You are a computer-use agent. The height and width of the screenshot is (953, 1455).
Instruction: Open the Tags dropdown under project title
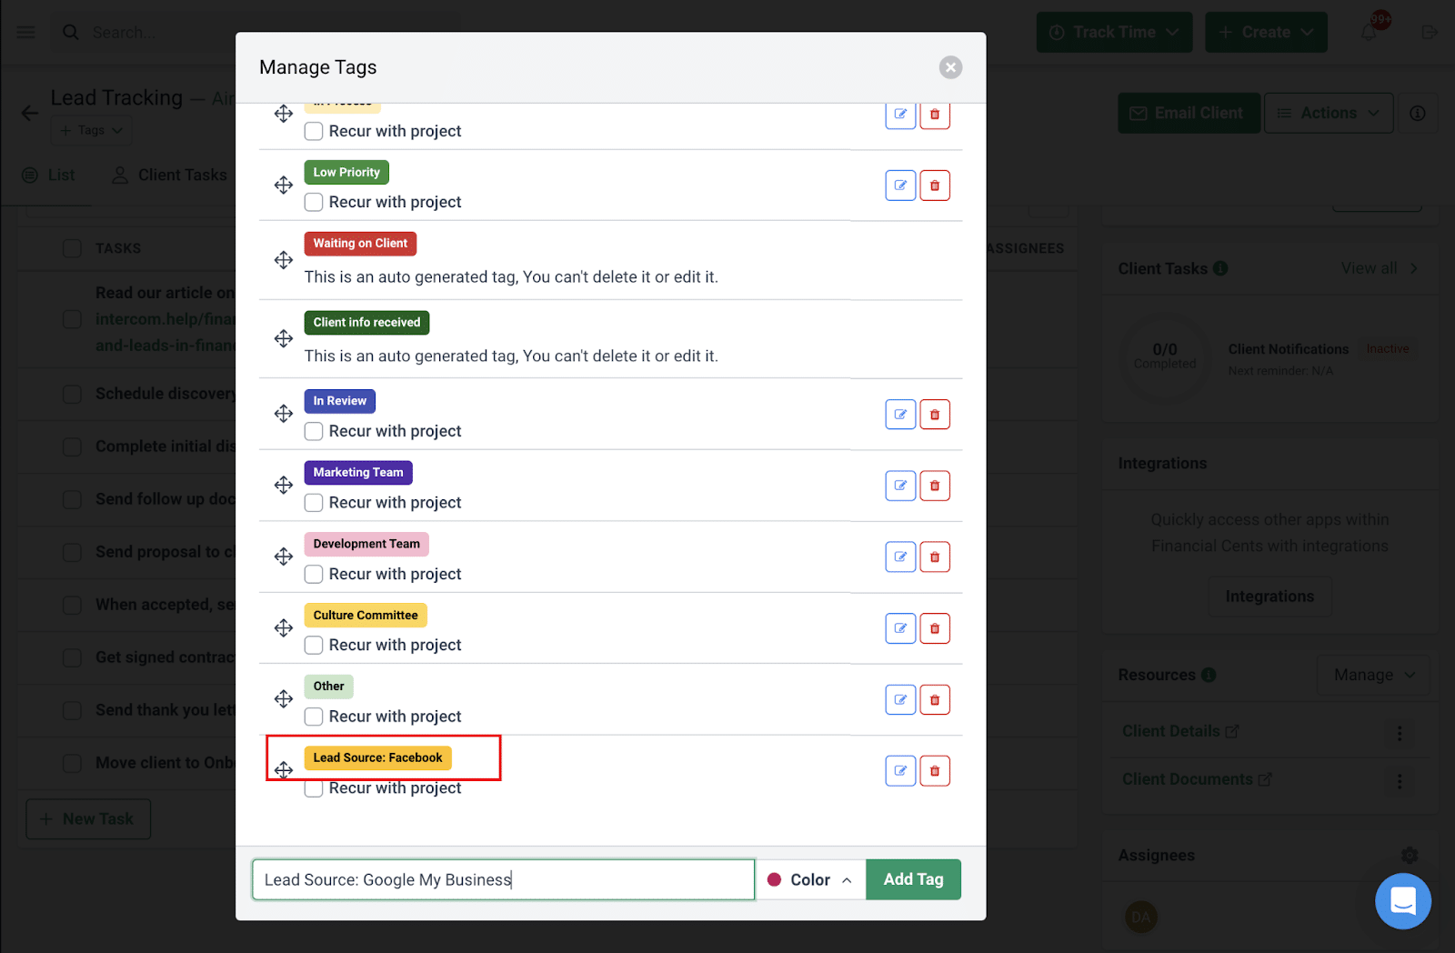pyautogui.click(x=92, y=130)
